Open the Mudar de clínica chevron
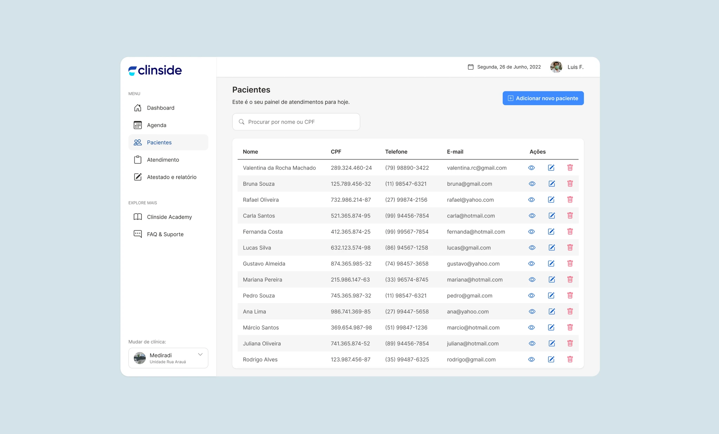Image resolution: width=719 pixels, height=434 pixels. click(200, 354)
